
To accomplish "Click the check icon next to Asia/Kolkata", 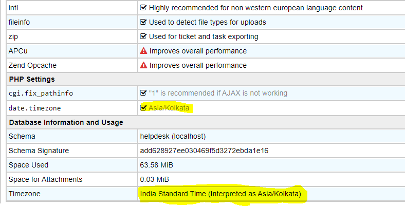I will [143, 108].
